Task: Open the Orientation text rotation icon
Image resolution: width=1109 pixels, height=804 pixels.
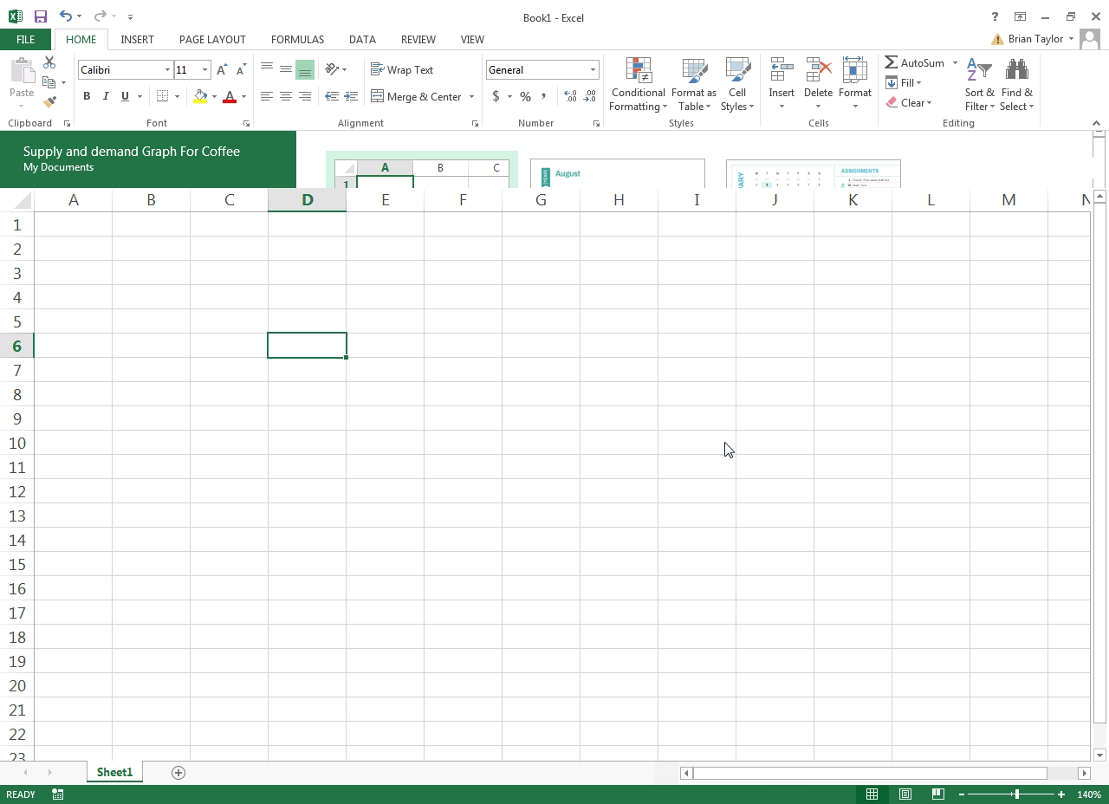Action: pos(332,69)
